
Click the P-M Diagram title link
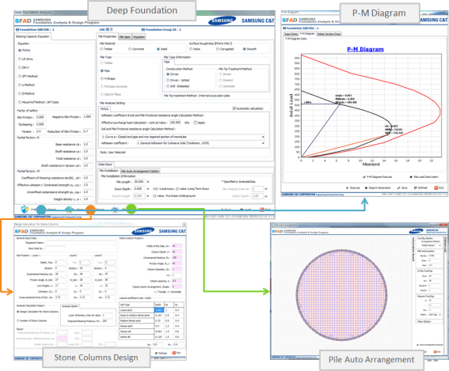[x=365, y=49]
